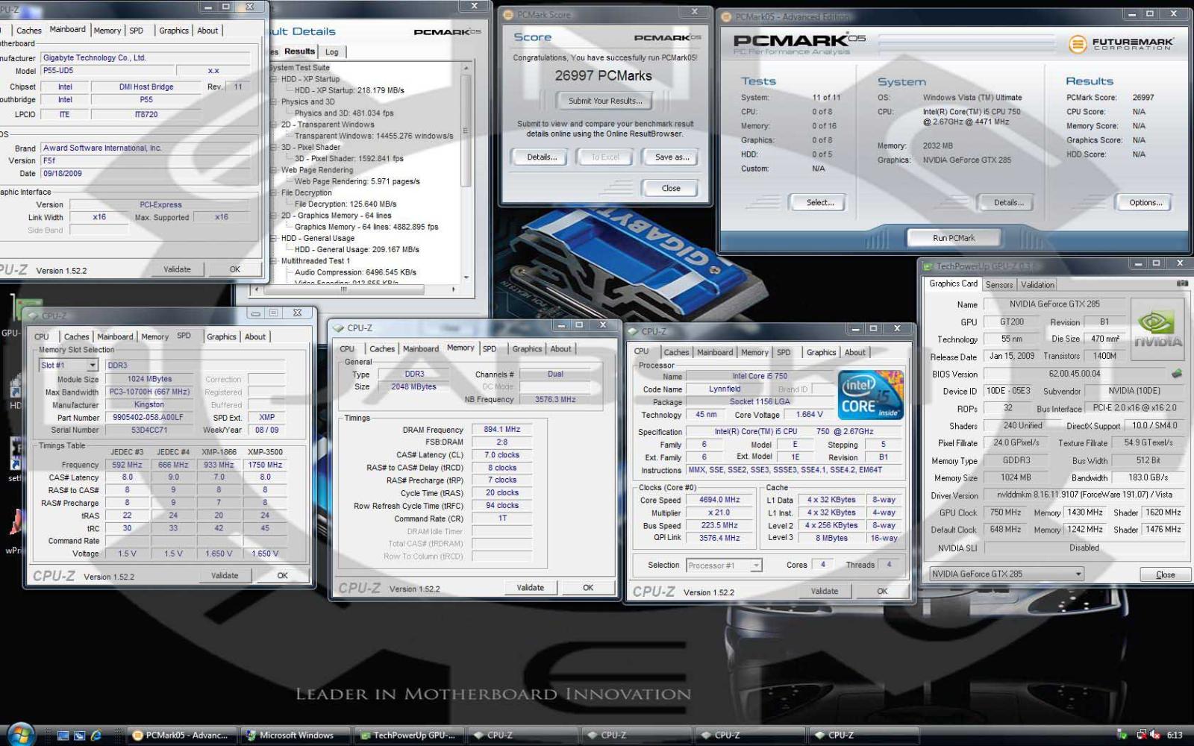Click the Microsoft Windows taskbar button
Viewport: 1194px width, 746px height.
click(296, 736)
